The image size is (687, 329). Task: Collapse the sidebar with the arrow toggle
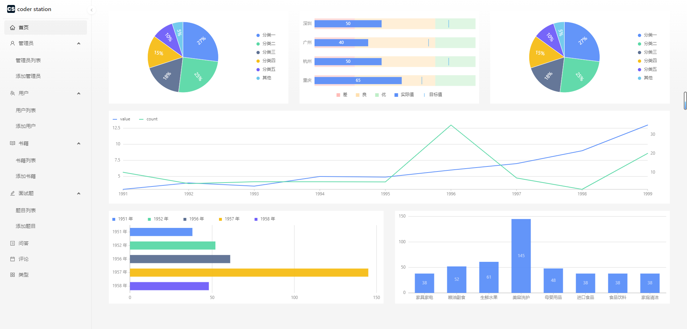[x=92, y=10]
